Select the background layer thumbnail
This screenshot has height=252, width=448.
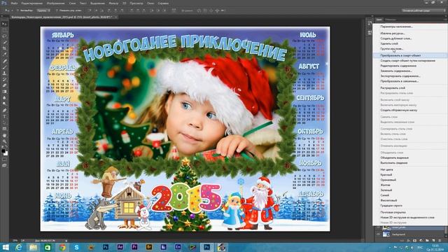point(386,234)
